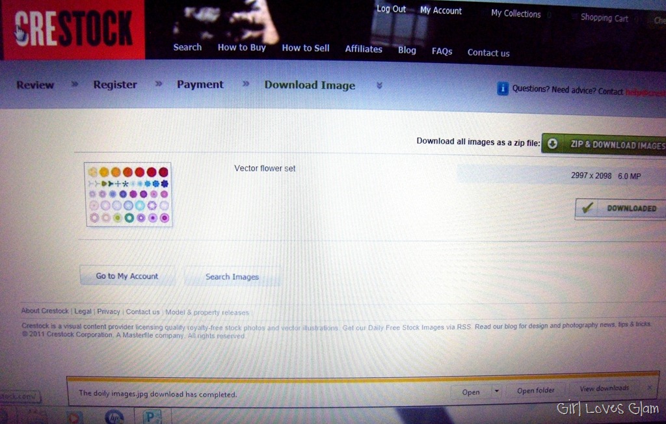This screenshot has height=424, width=666.
Task: Close the download notification bar
Action: [650, 388]
